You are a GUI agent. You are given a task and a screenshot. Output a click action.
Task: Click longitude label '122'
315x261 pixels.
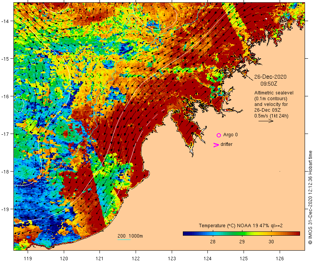point(136,258)
